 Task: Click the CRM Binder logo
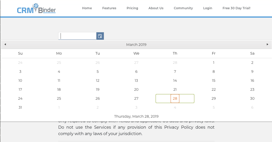coord(36,9)
